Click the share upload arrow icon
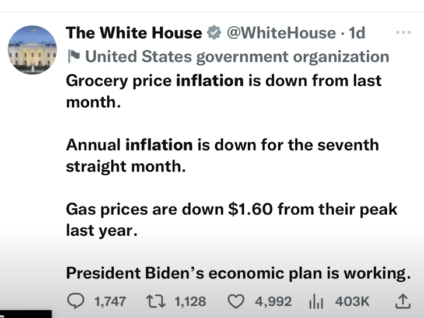 (x=402, y=301)
